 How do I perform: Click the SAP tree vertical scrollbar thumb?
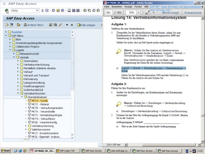click(72, 64)
